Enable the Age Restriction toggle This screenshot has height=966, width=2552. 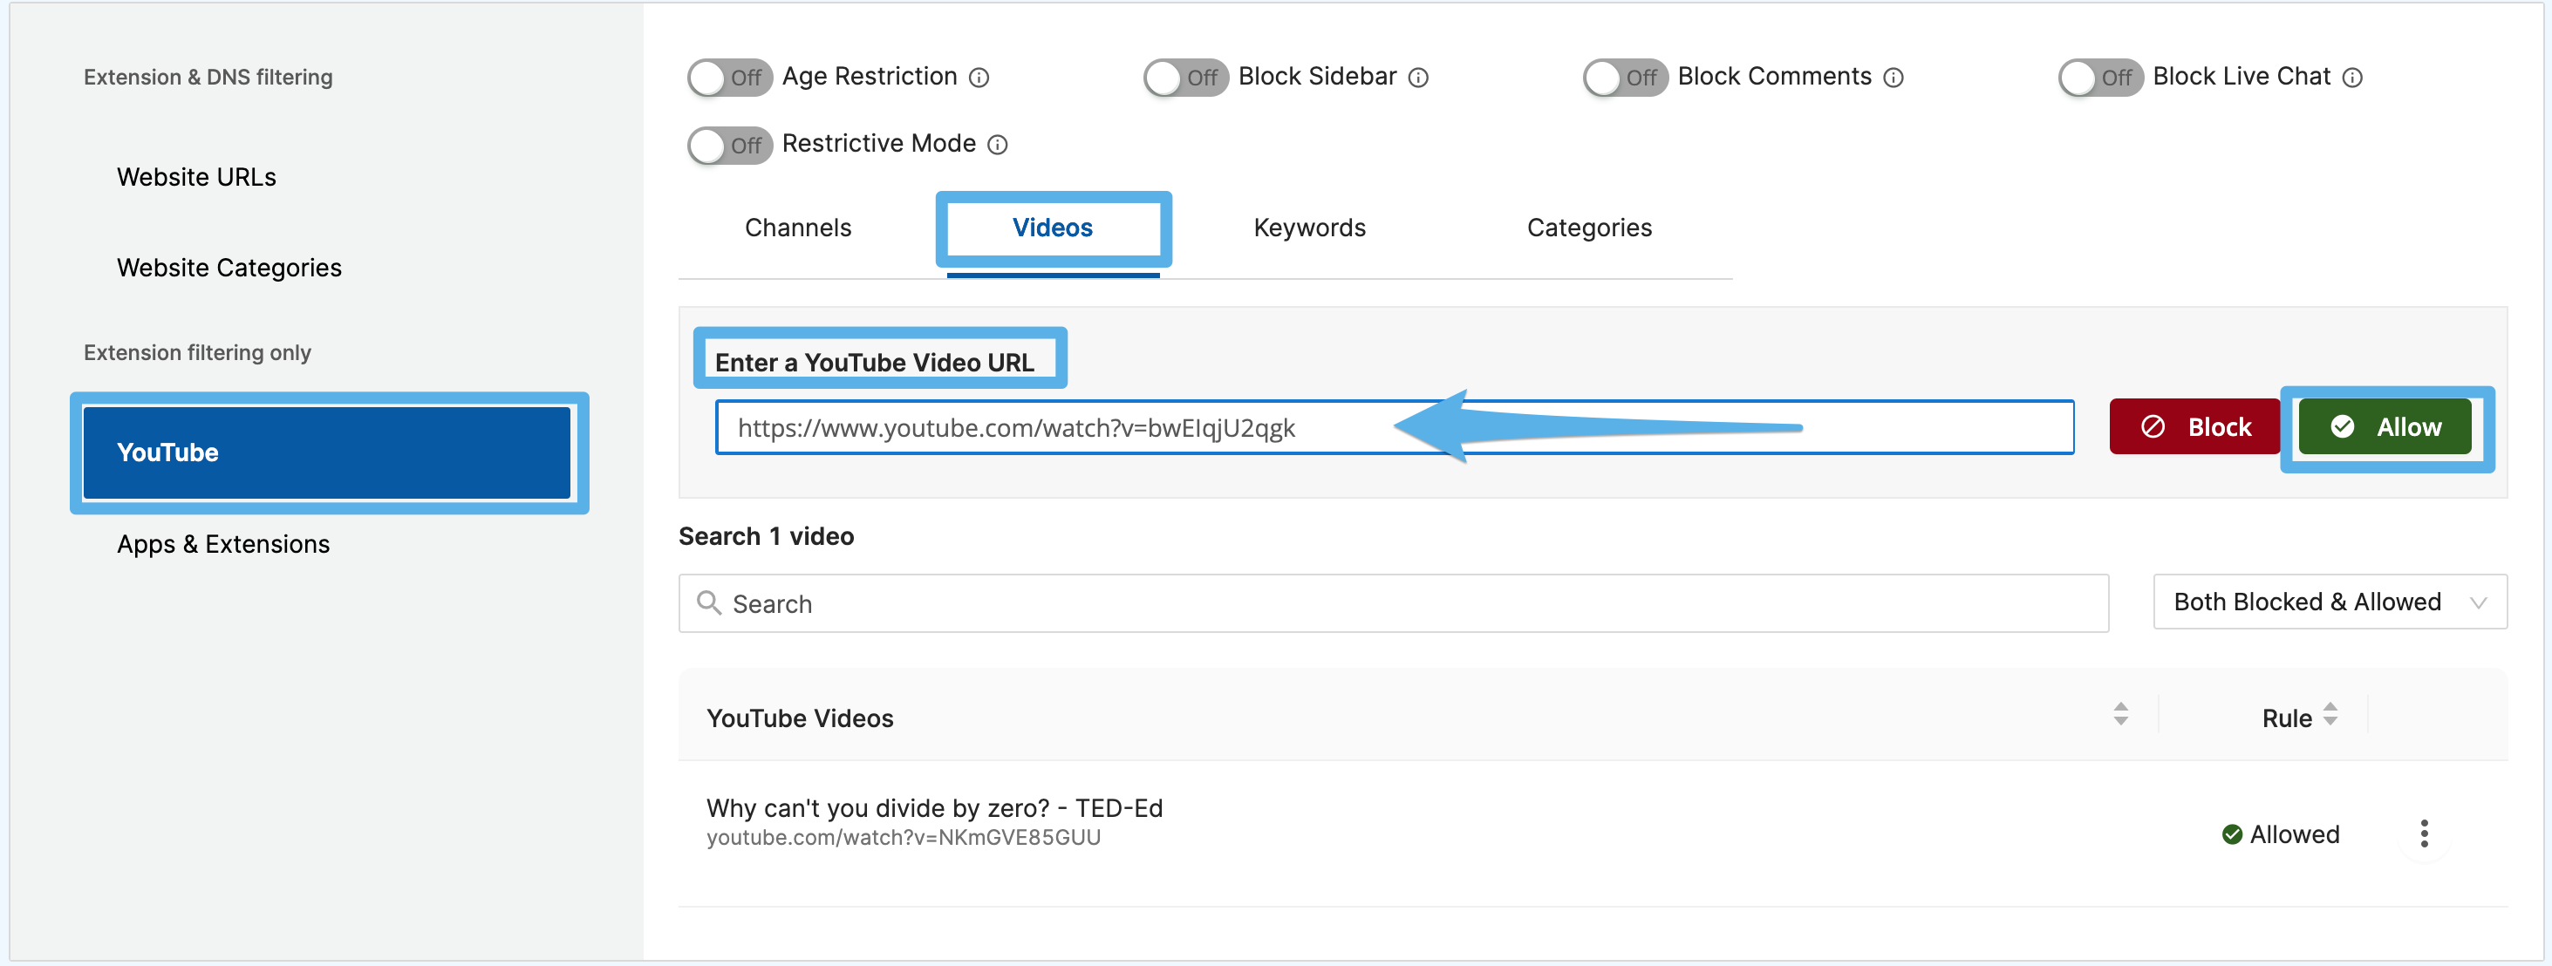click(x=730, y=78)
